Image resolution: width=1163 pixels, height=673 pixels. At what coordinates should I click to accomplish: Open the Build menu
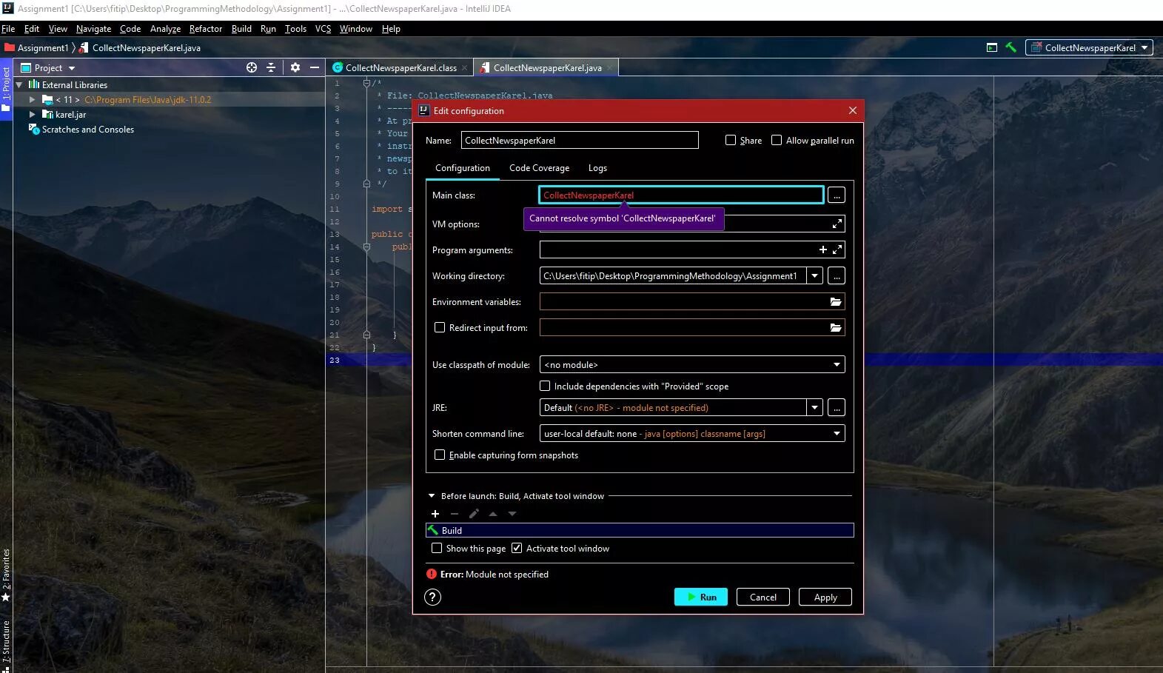coord(241,29)
